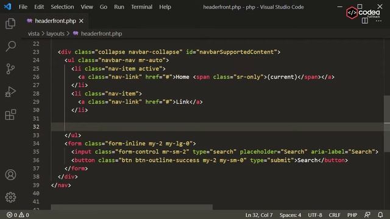The image size is (390, 219).
Task: Click line number 34 in gutter
Action: (36, 144)
